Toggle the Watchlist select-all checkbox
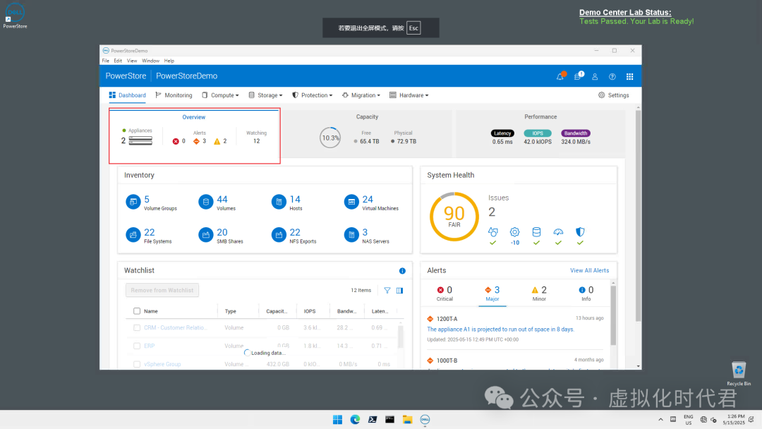This screenshot has width=762, height=429. tap(137, 311)
